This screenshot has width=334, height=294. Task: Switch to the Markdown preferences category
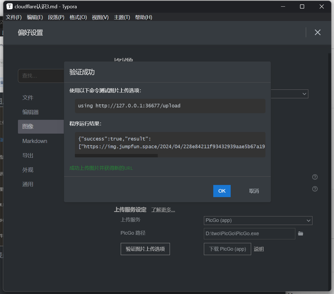click(35, 141)
